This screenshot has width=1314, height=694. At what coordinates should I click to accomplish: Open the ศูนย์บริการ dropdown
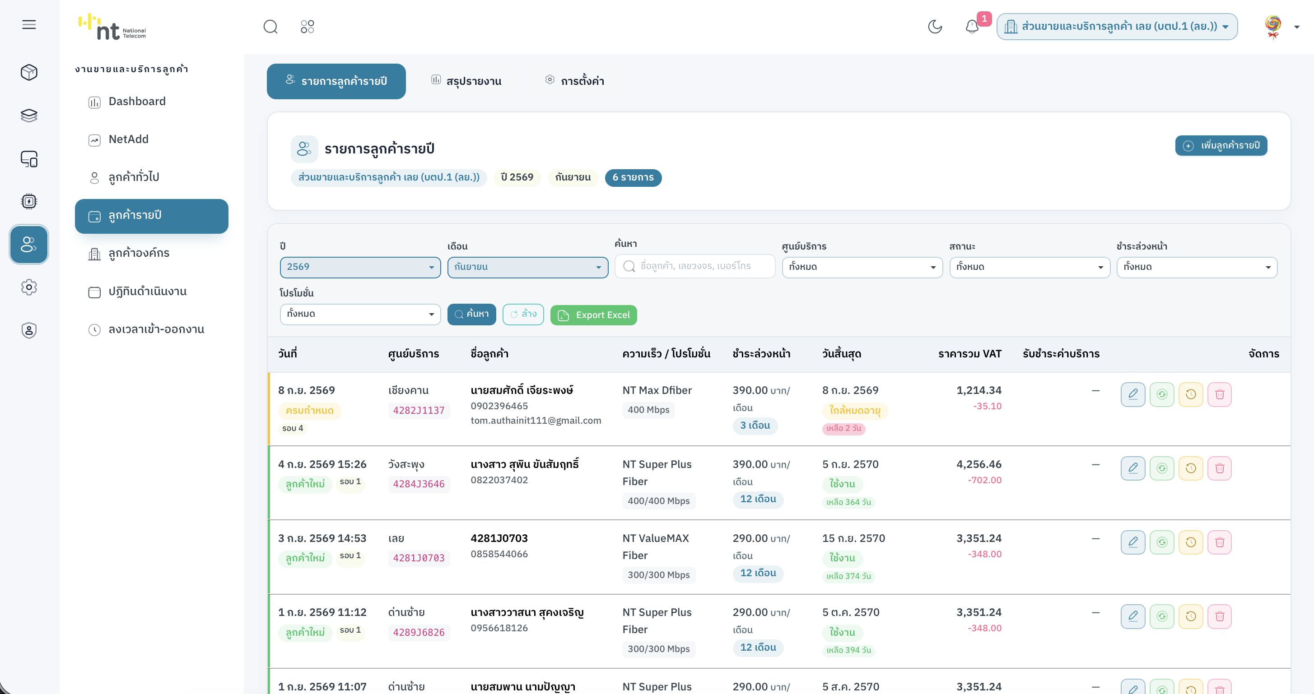click(862, 267)
